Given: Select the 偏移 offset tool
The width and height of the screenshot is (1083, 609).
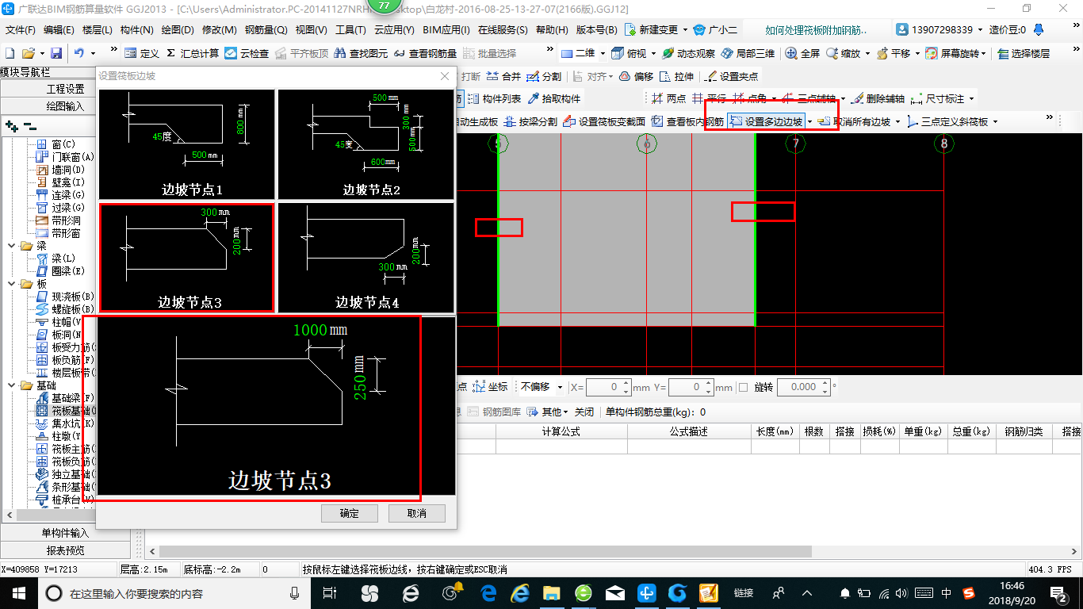Looking at the screenshot, I should (x=636, y=76).
